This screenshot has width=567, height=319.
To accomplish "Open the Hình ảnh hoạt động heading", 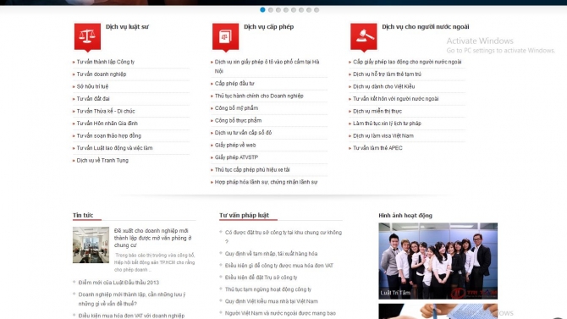I will [405, 215].
